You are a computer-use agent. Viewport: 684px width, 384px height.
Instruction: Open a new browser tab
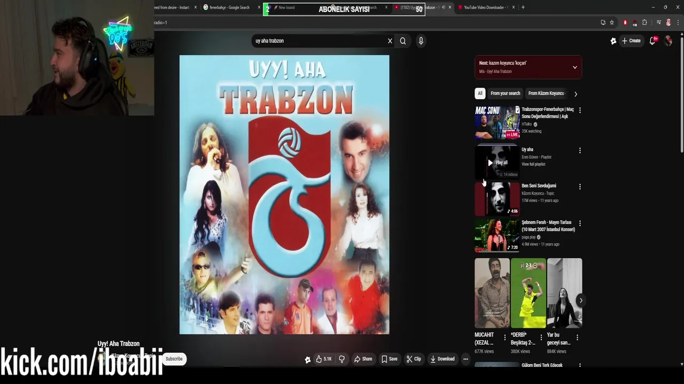(x=523, y=7)
